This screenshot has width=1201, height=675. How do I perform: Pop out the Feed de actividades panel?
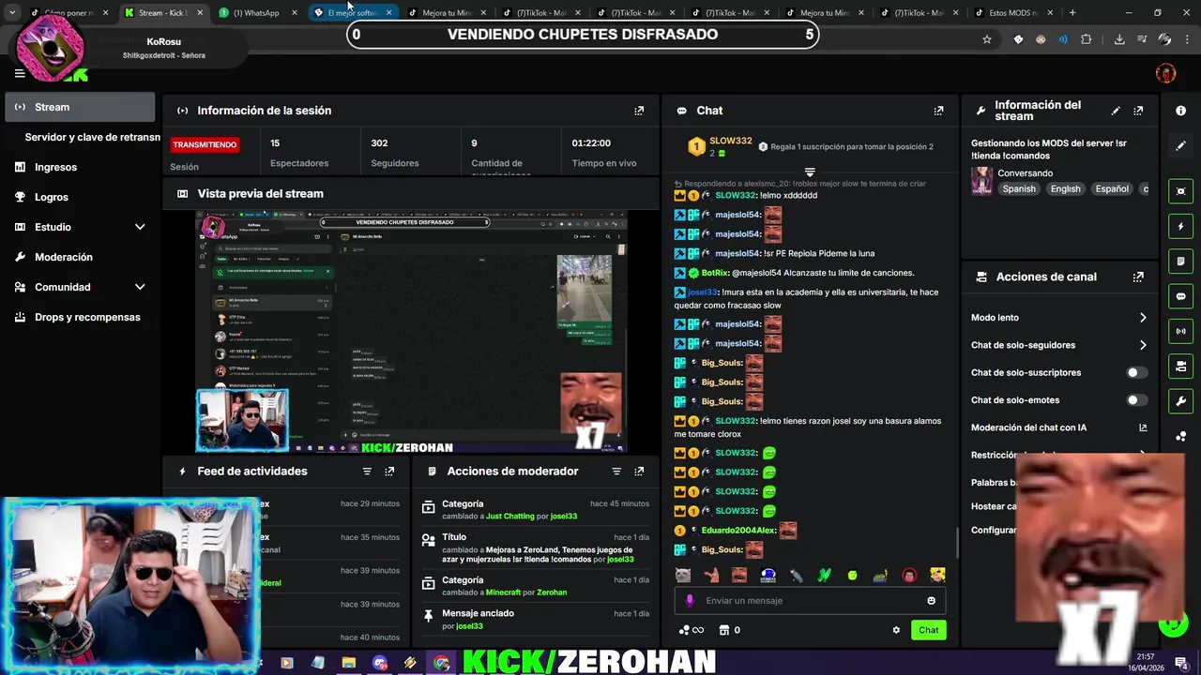point(389,472)
